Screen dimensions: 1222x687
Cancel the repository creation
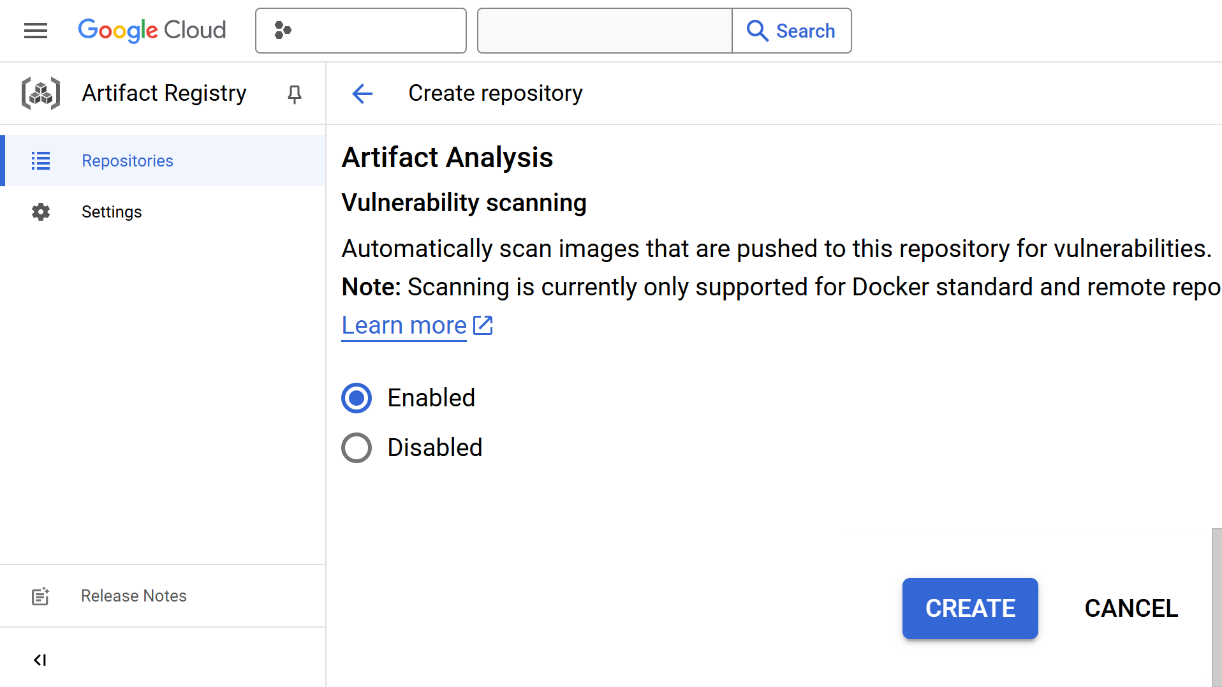point(1131,609)
